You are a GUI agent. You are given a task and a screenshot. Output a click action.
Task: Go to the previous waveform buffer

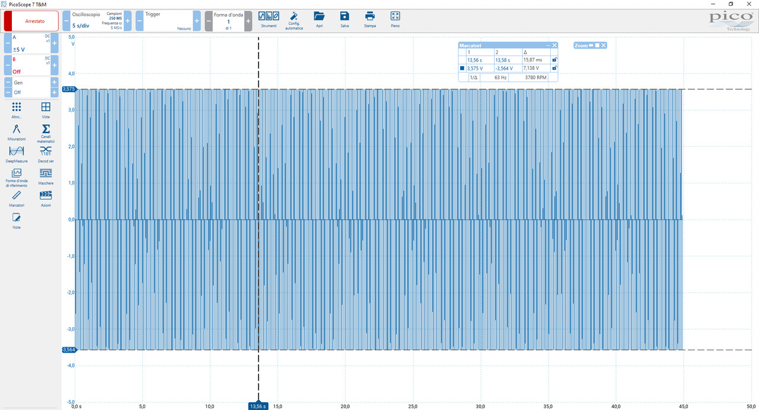tap(209, 21)
